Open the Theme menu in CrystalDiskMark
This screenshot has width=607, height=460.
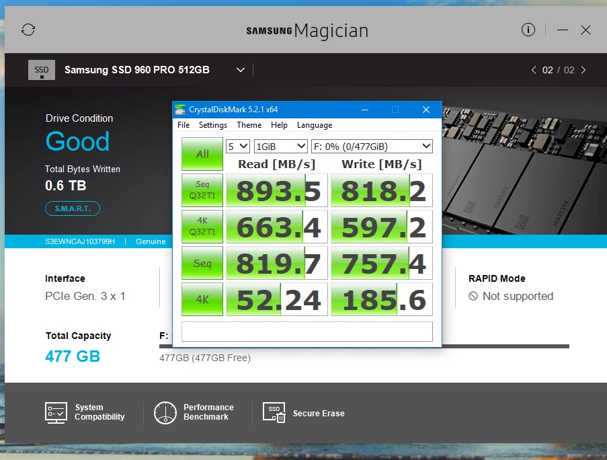pos(249,125)
